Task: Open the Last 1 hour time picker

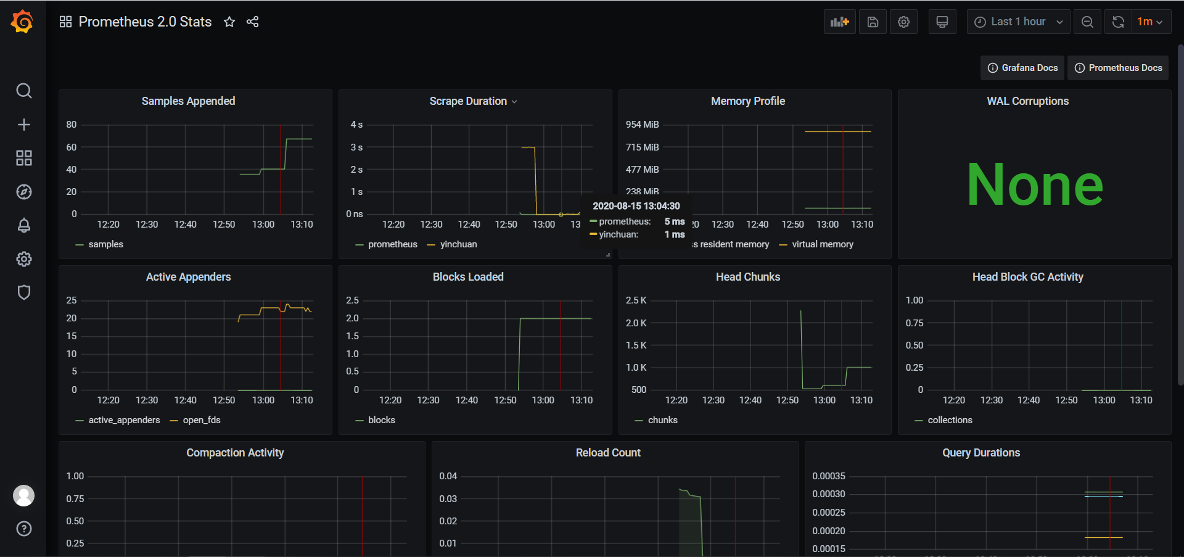Action: 1018,22
